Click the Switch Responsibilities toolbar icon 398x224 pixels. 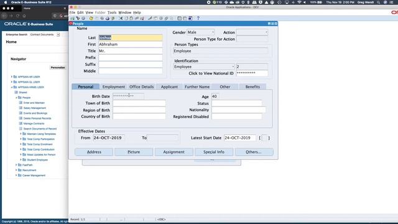(102, 18)
